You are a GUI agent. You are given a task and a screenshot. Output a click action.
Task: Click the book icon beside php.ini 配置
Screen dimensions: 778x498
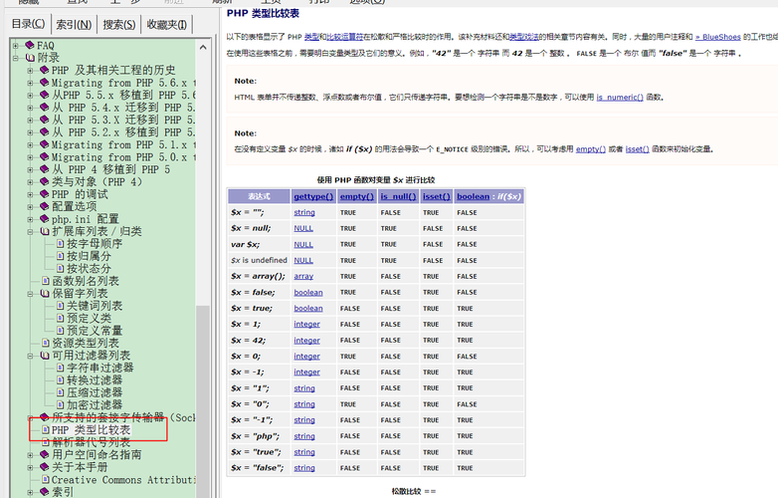pyautogui.click(x=44, y=219)
